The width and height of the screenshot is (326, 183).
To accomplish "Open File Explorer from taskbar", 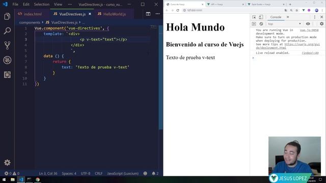I will (12, 179).
